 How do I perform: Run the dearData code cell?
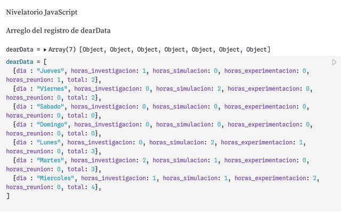pyautogui.click(x=334, y=62)
